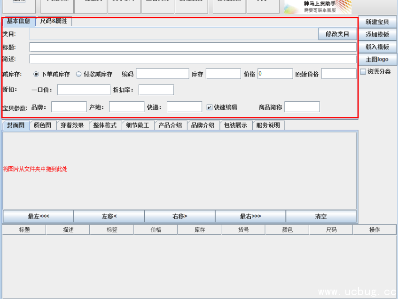Image resolution: width=398 pixels, height=299 pixels.
Task: Switch to the 尺码&属性 tab
Action: tap(53, 21)
